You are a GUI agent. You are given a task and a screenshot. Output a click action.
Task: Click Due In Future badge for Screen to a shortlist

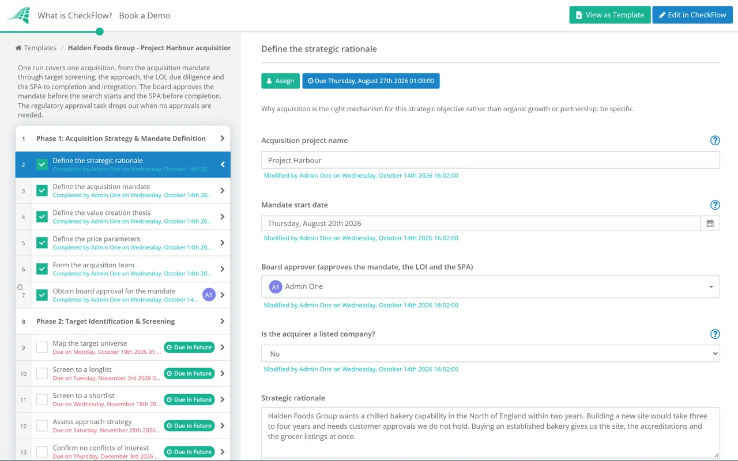tap(189, 399)
